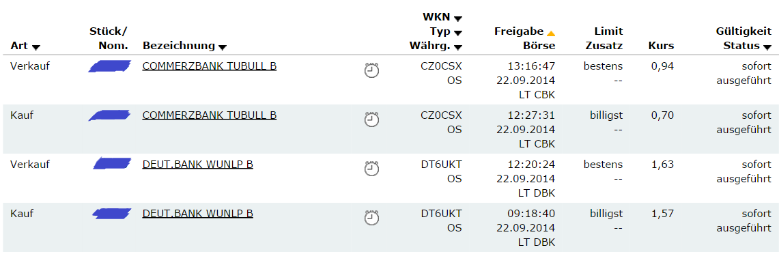Screen dimensions: 779x254
Task: Click the clock icon in Verkauf DEUT.BANK row
Action: tap(371, 169)
